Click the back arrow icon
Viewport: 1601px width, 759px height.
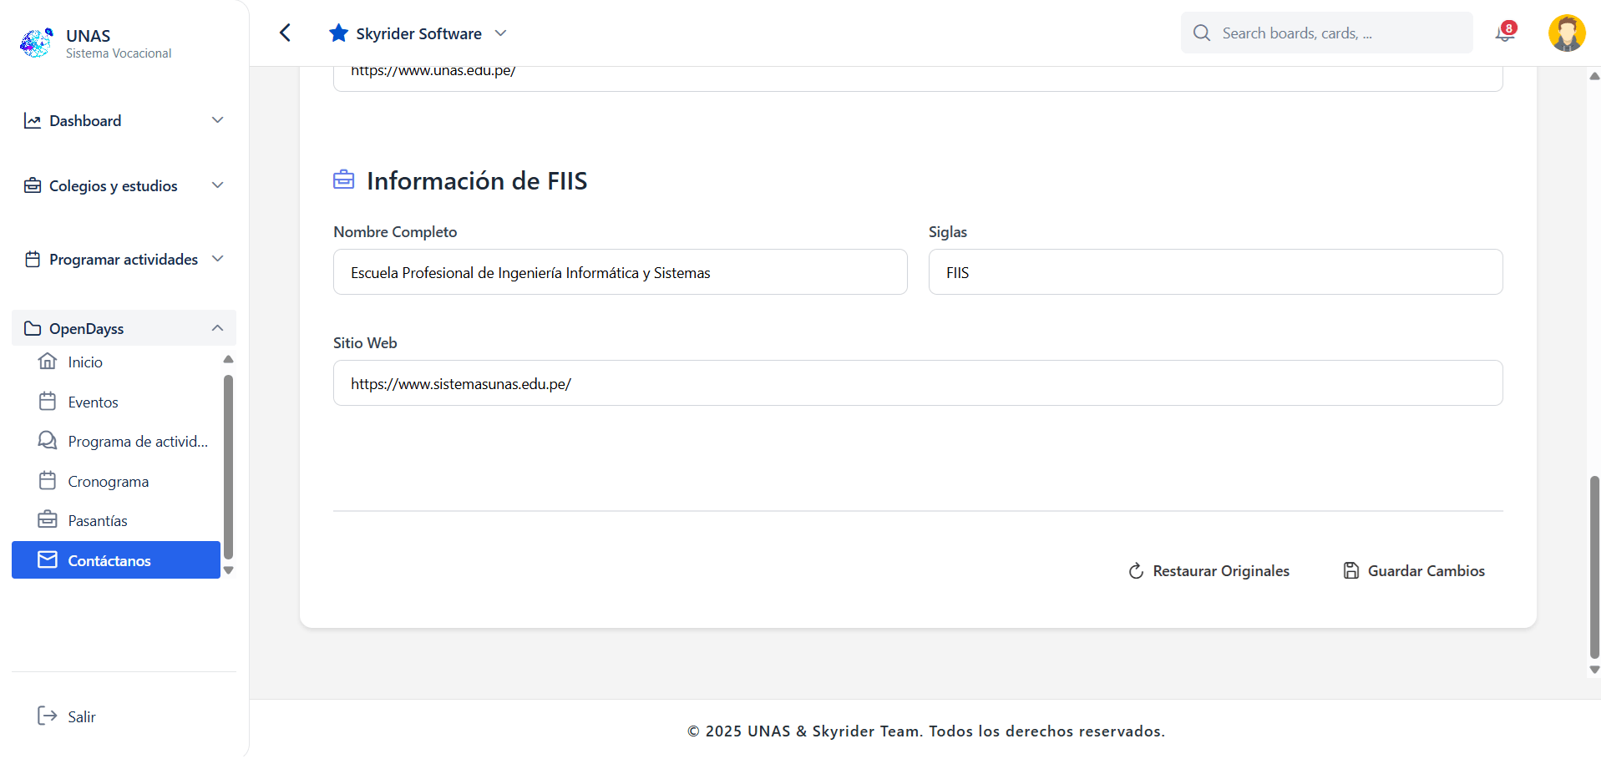[285, 33]
